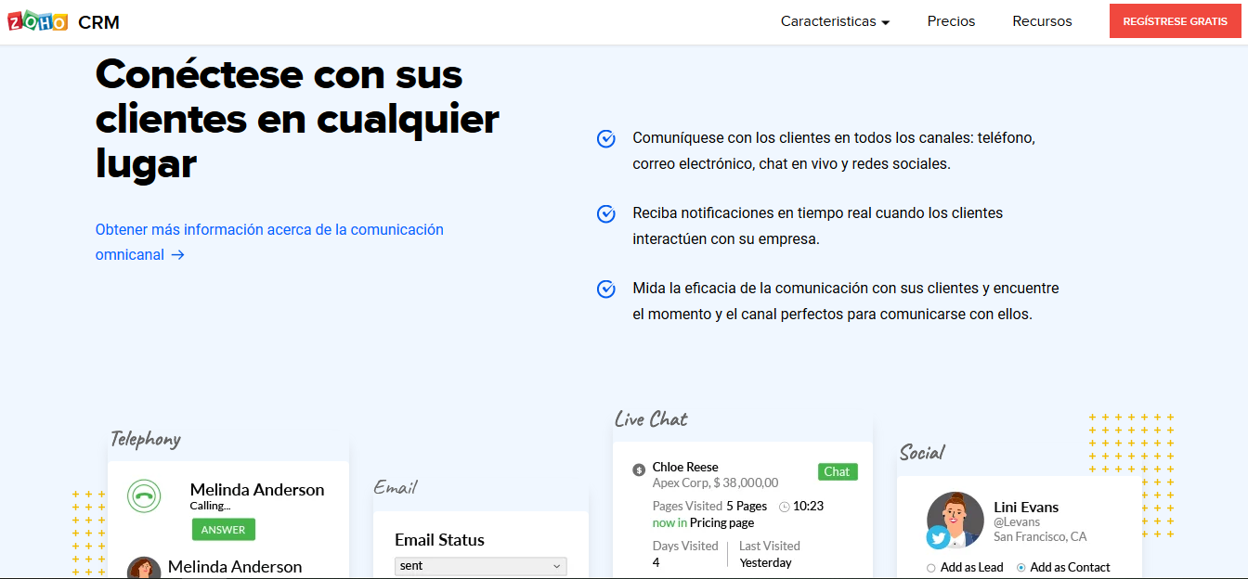Click the green Chat button
Viewport: 1248px width, 579px height.
[x=838, y=471]
